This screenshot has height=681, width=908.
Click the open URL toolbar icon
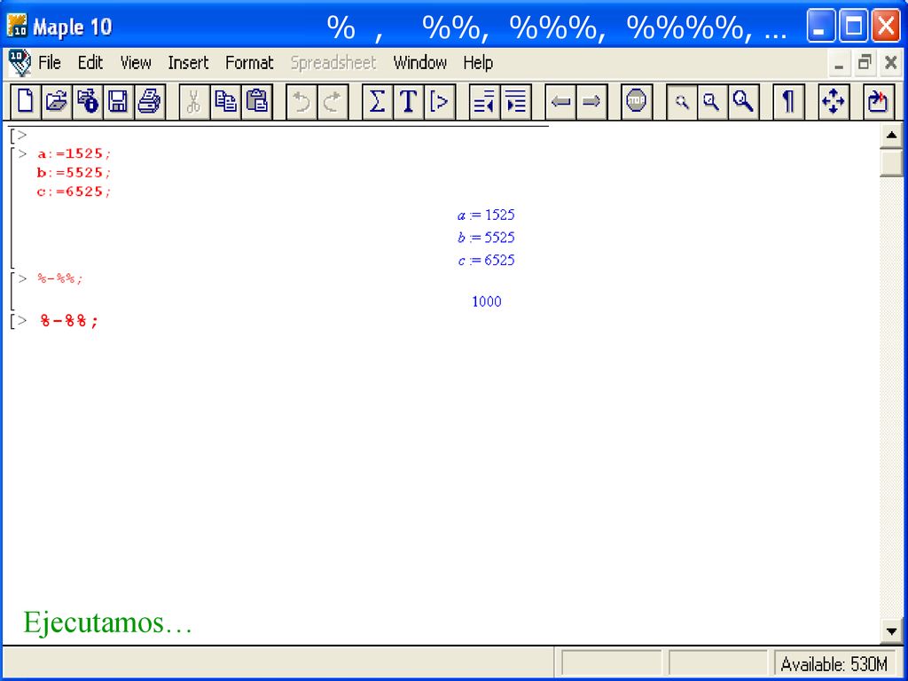click(x=88, y=102)
